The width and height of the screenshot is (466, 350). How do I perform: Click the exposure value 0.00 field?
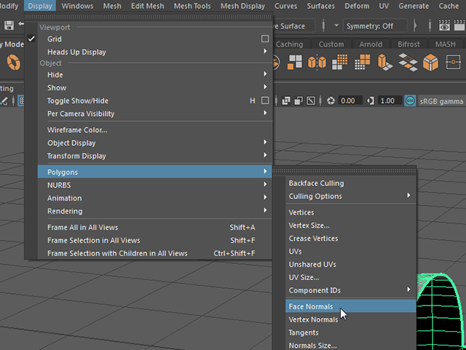349,101
